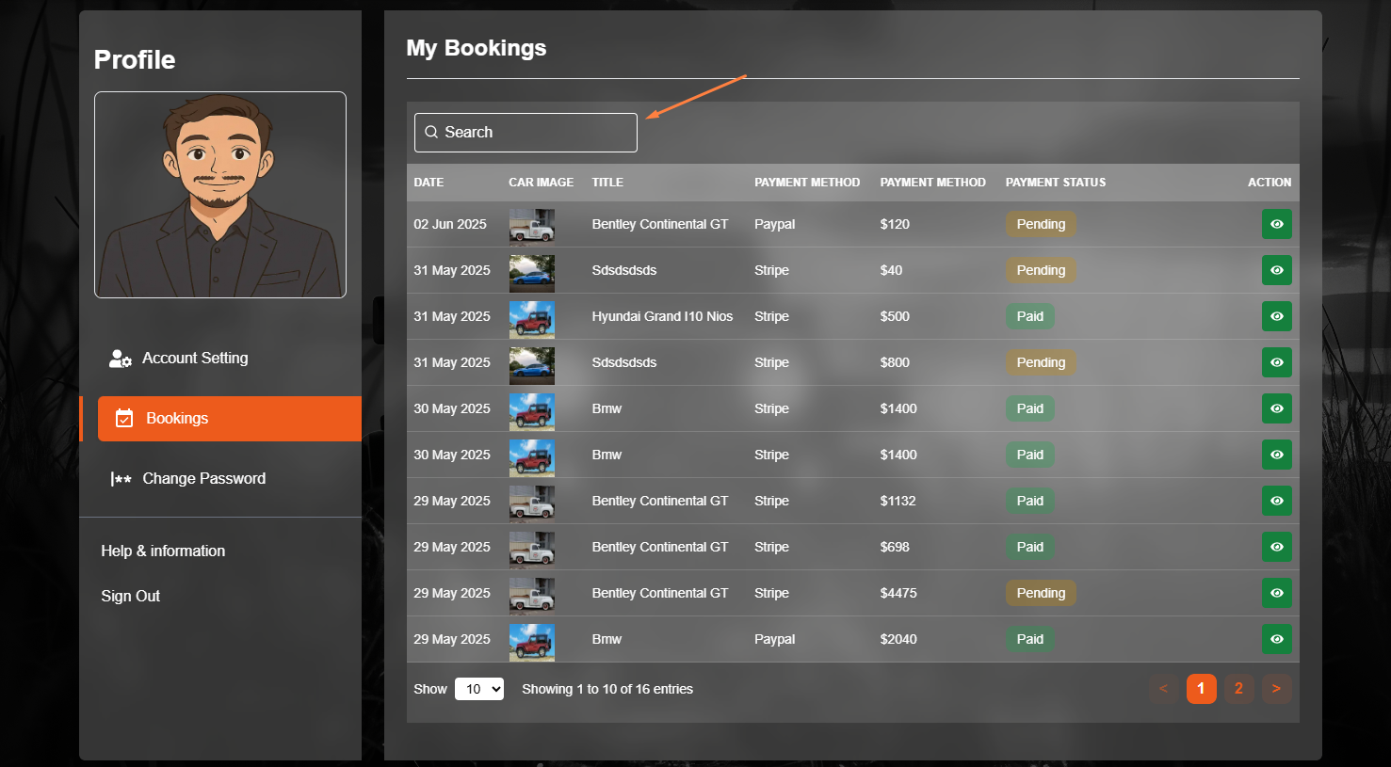Go to the previous page arrow
The height and width of the screenshot is (767, 1391).
(x=1163, y=689)
